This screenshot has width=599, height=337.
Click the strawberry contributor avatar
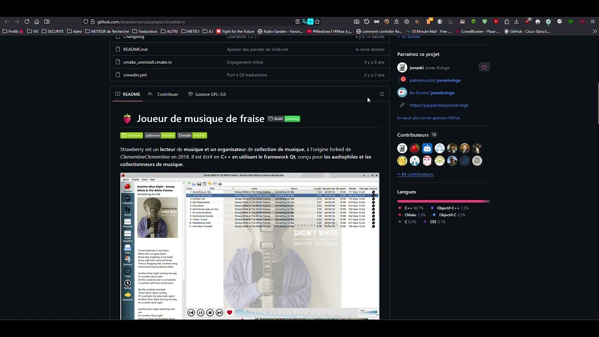pos(415,148)
